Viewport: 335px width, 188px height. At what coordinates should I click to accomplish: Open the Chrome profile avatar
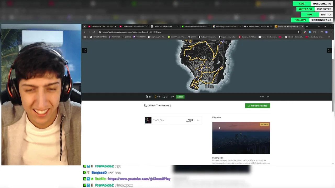tap(326, 32)
